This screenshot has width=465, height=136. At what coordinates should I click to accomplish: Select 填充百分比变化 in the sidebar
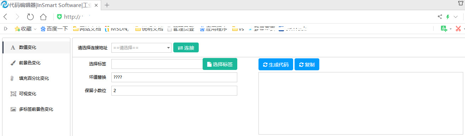pyautogui.click(x=36, y=78)
